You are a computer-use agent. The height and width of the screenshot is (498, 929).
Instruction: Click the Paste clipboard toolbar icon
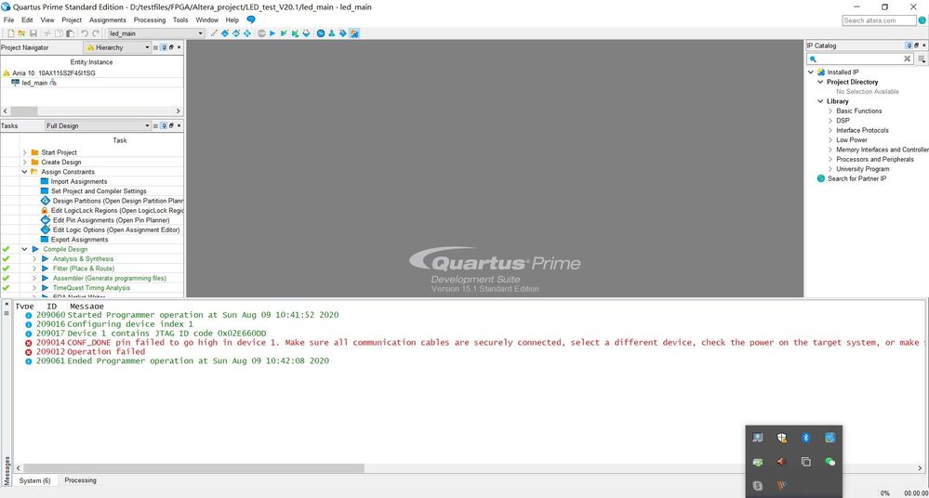[70, 33]
